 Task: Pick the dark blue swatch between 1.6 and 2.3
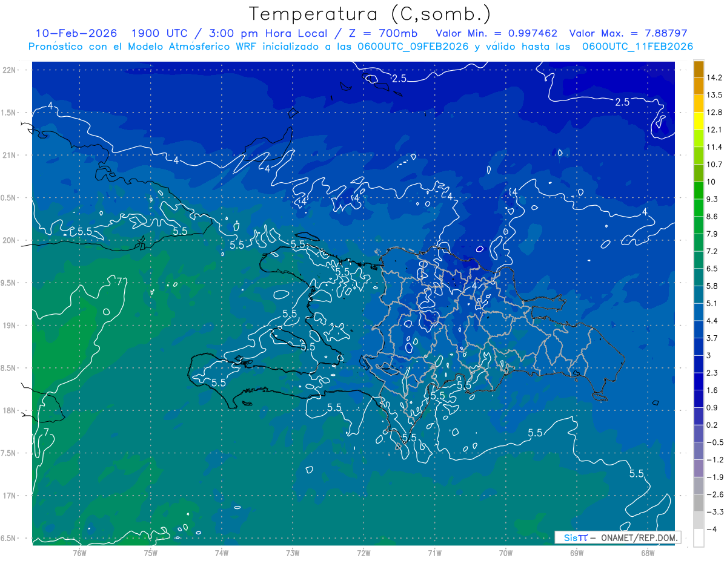point(699,381)
